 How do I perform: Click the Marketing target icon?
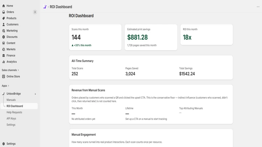(4, 31)
